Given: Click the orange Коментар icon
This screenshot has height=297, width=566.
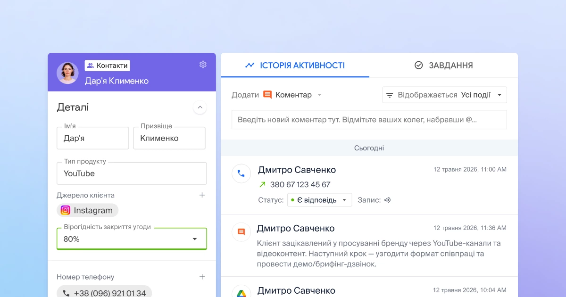Looking at the screenshot, I should 267,95.
